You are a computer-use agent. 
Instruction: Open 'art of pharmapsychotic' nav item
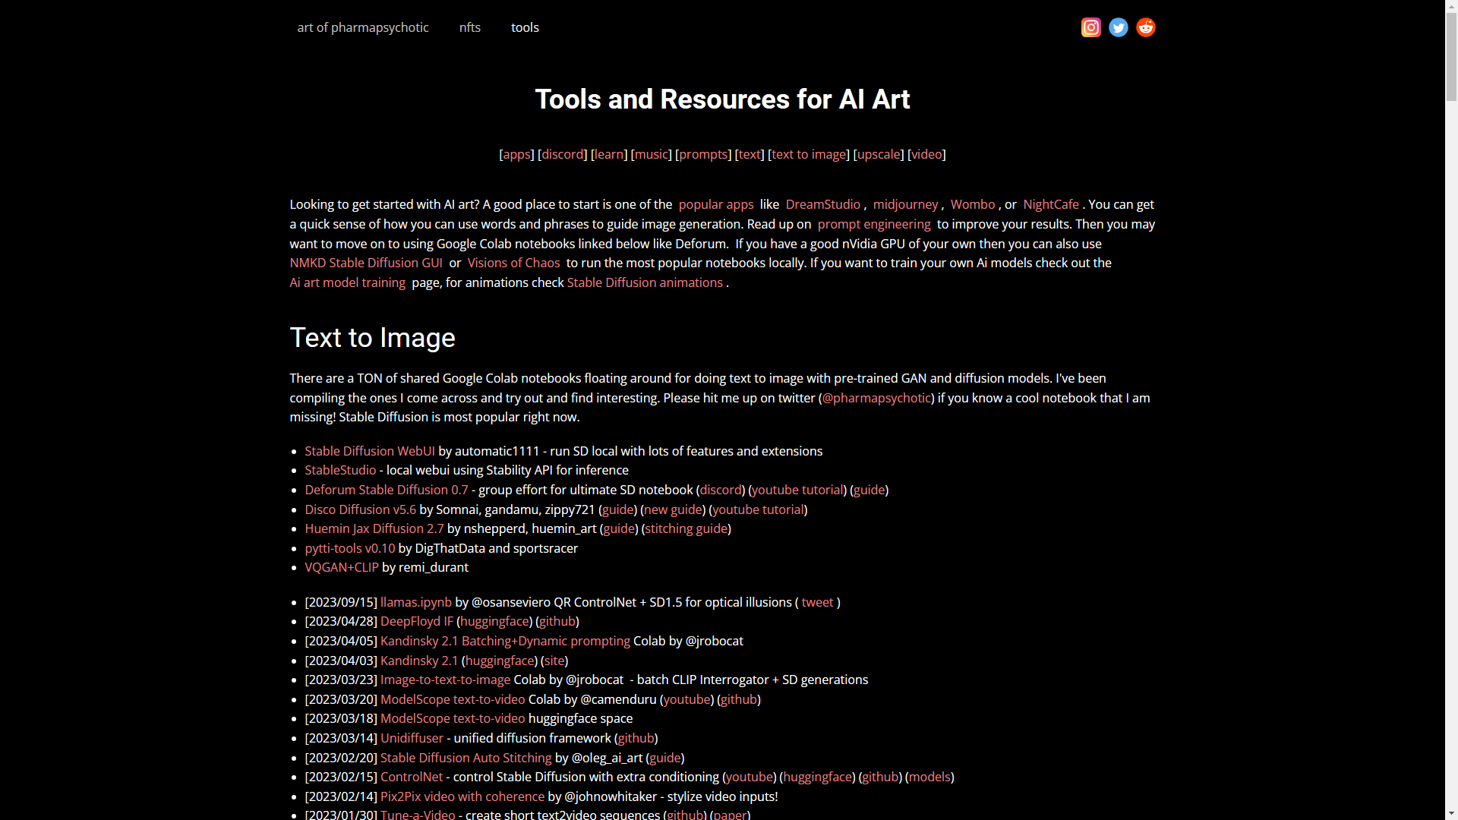pyautogui.click(x=363, y=27)
